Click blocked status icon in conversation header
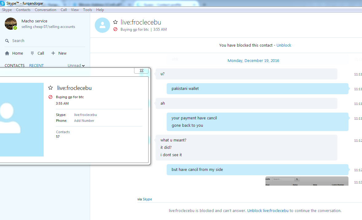This screenshot has width=362, height=220. tap(115, 29)
